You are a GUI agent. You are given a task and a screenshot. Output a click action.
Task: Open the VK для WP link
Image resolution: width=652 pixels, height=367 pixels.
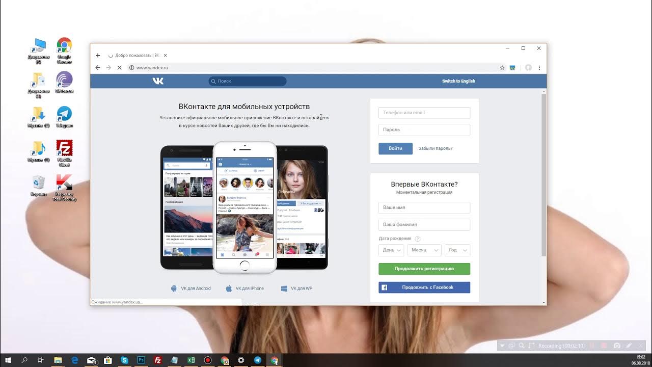click(302, 289)
